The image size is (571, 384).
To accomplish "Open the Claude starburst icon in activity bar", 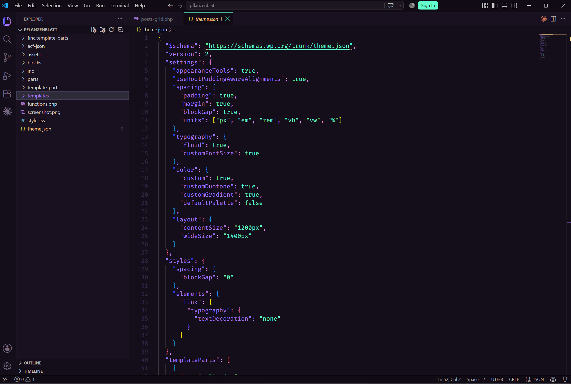I will coord(7,111).
